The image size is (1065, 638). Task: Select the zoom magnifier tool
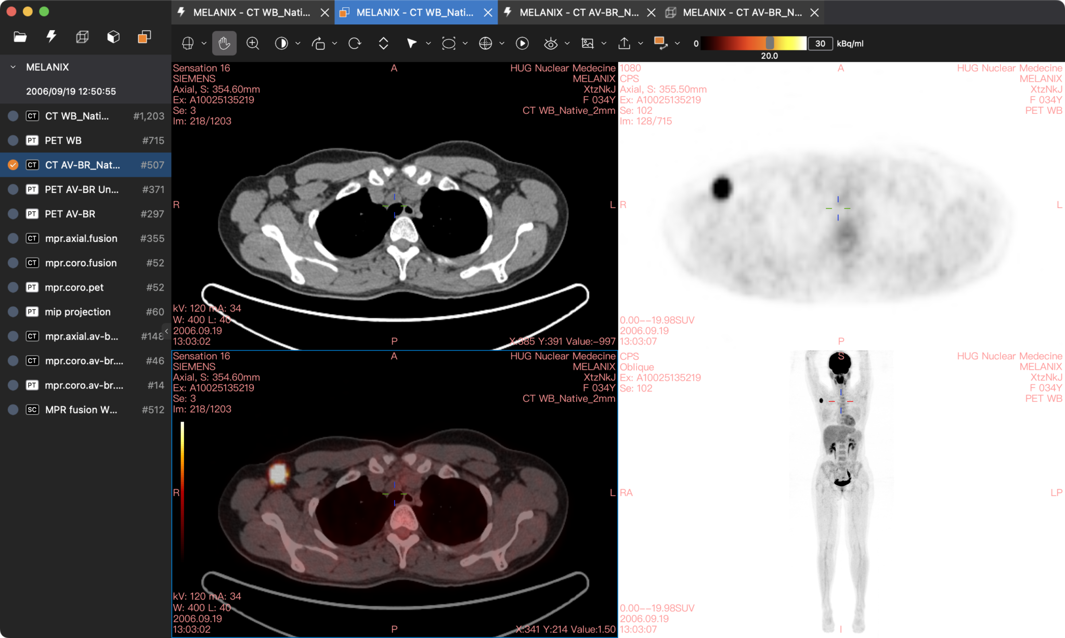pos(253,43)
